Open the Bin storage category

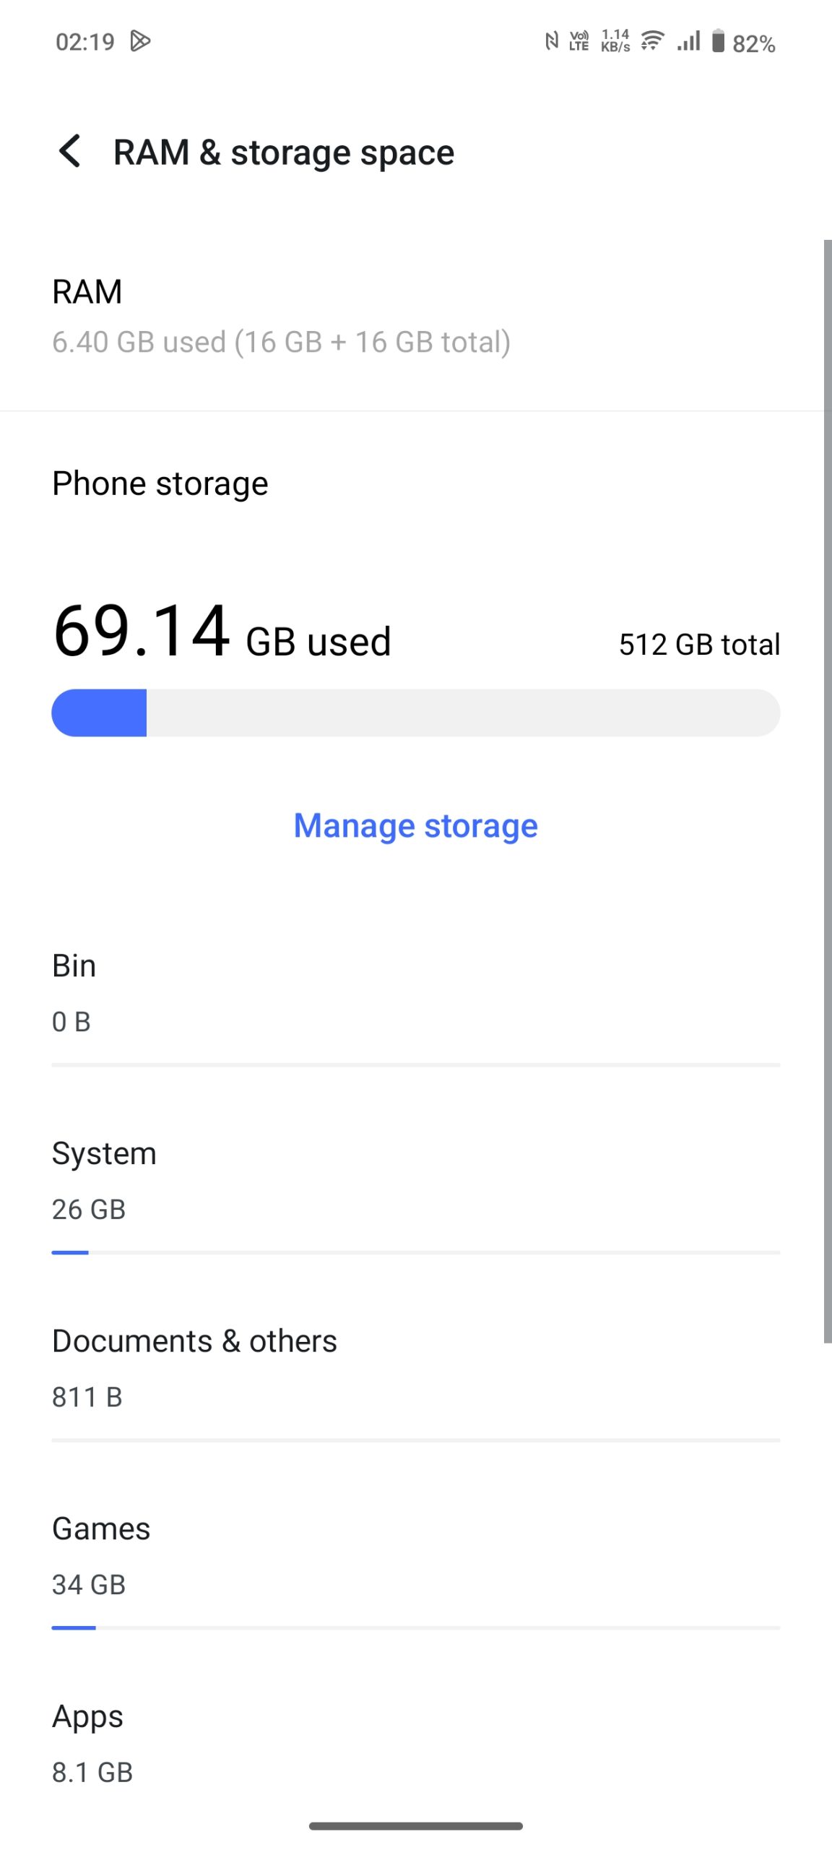coord(415,991)
